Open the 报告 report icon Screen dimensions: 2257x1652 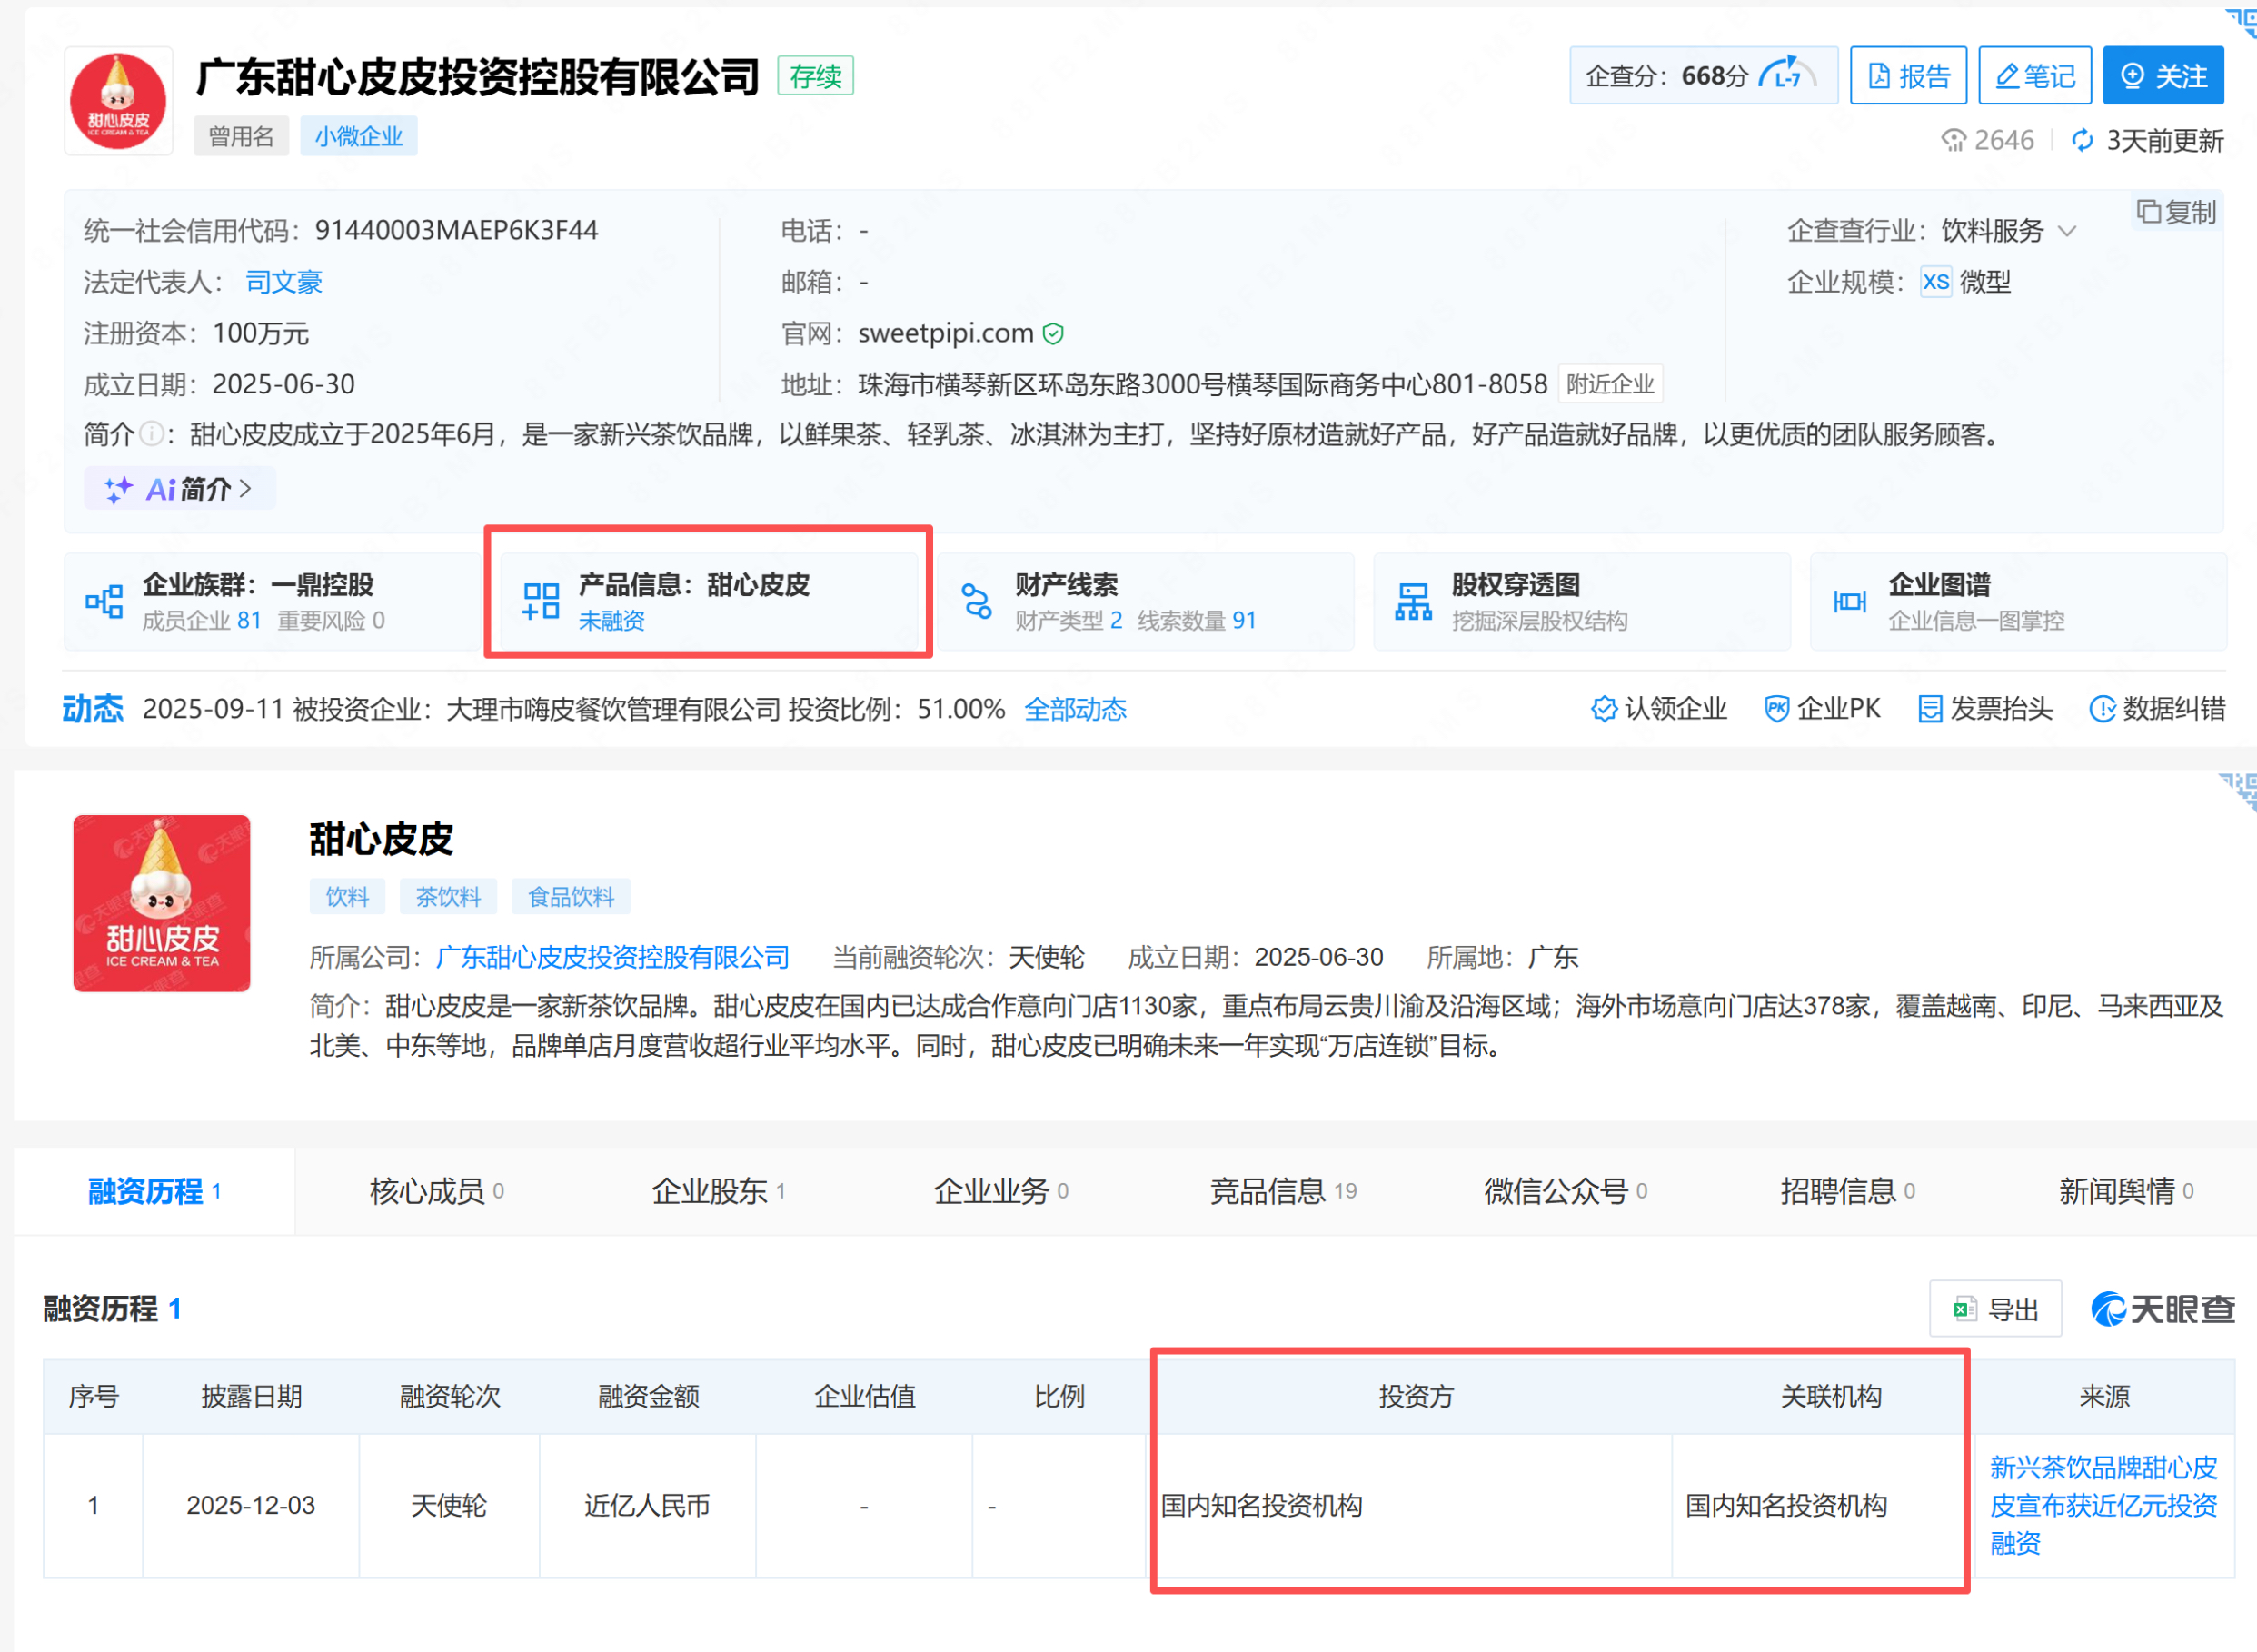coord(1906,75)
